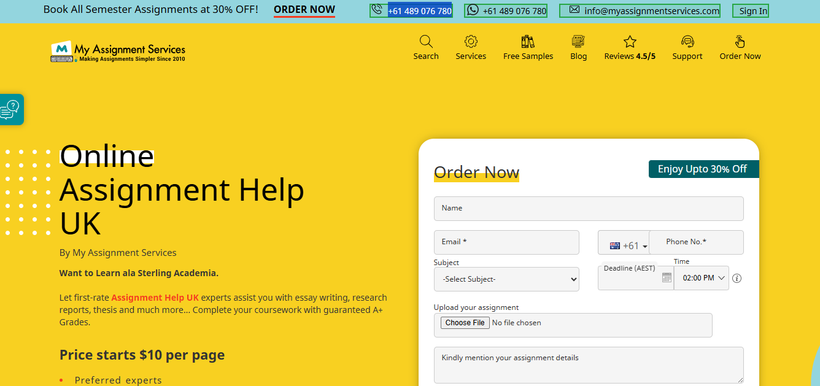Open the Services gear icon
Image resolution: width=820 pixels, height=386 pixels.
[x=471, y=42]
